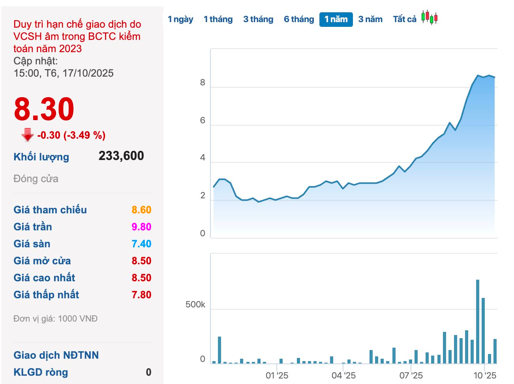
Task: Click the 'Giá sàn' floor price 7.40
Action: click(x=141, y=244)
